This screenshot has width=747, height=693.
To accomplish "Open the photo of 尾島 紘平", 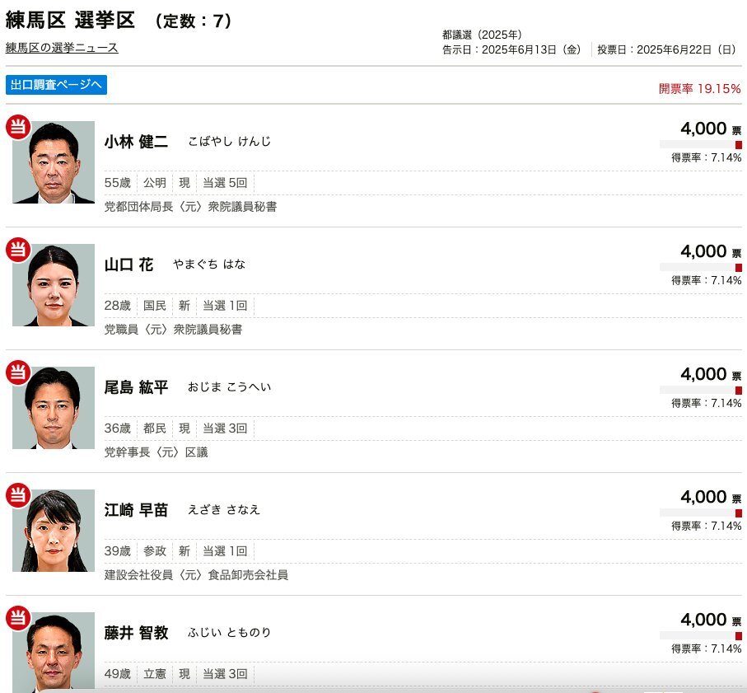I will [54, 408].
